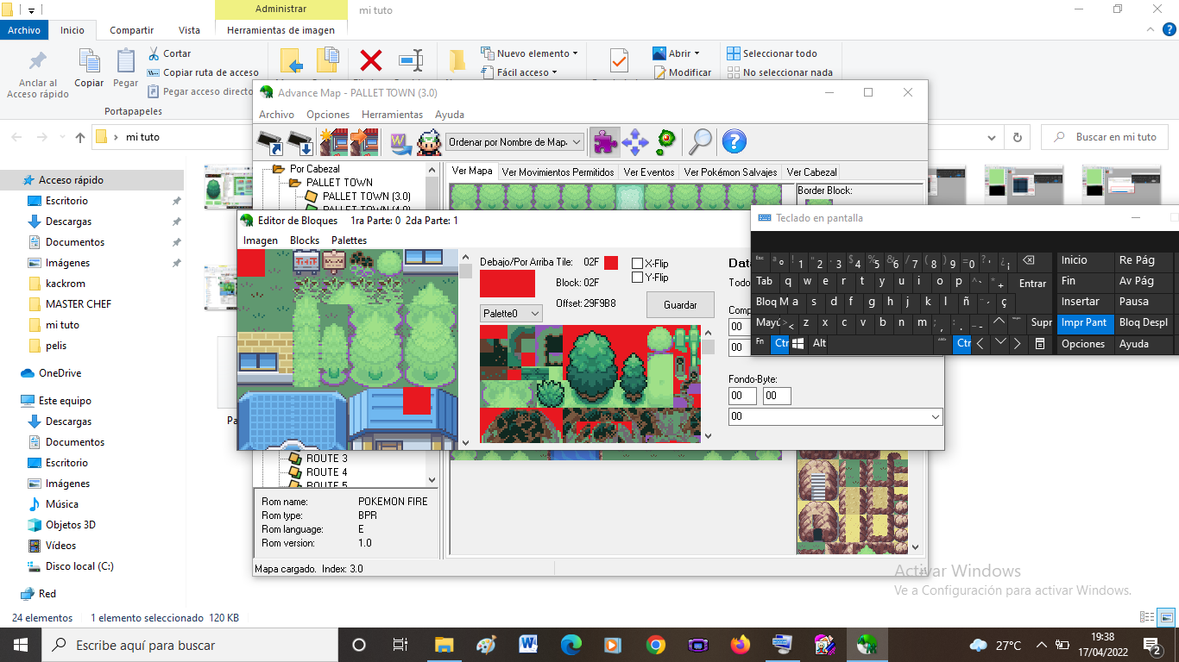Image resolution: width=1179 pixels, height=662 pixels.
Task: Click the green-red flower icon in toolbar
Action: (x=665, y=141)
